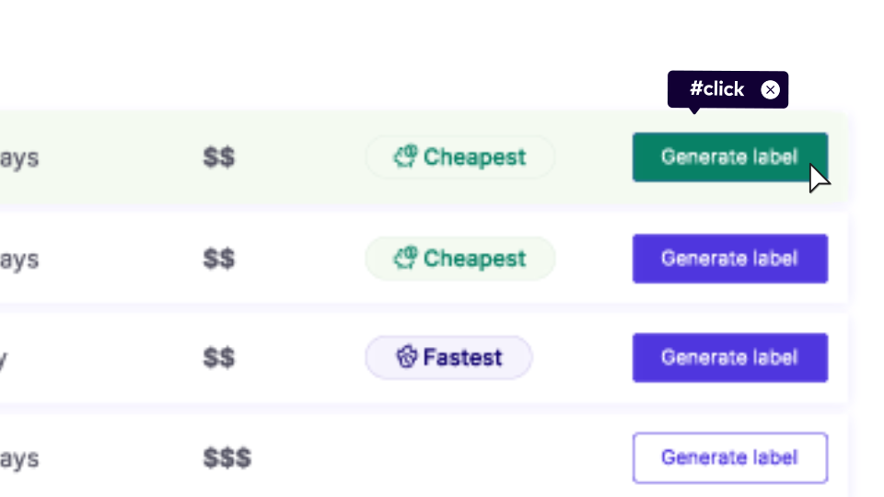Click $$ price in the Fastest row

point(218,357)
